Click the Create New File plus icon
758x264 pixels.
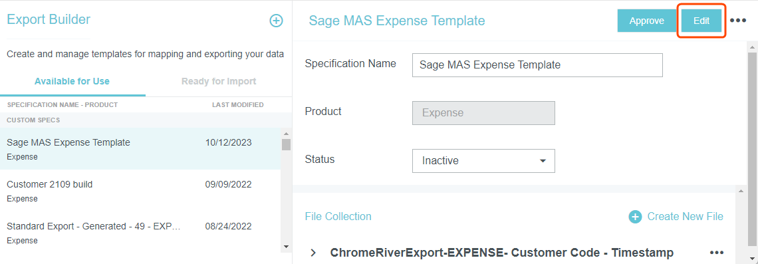[x=635, y=217]
